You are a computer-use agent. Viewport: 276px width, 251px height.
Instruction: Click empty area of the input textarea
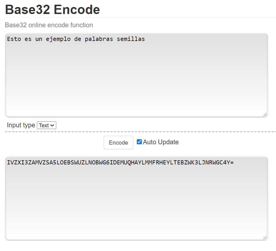136,82
